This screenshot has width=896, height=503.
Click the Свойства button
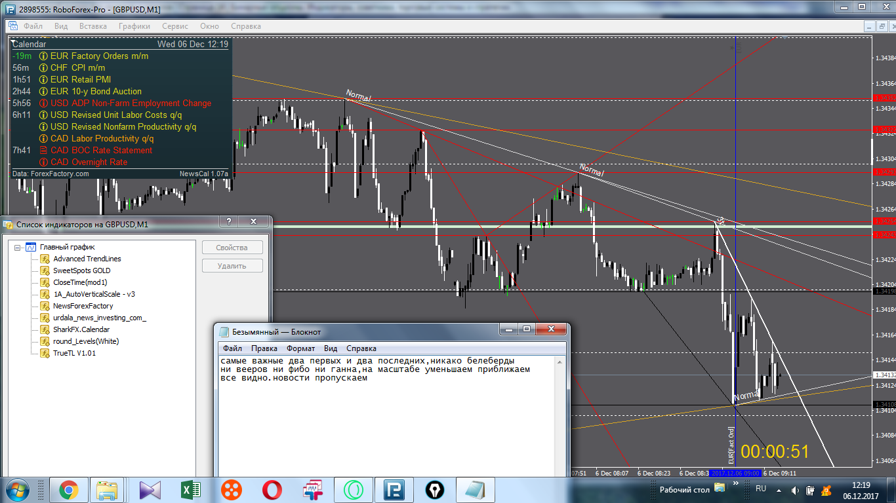pyautogui.click(x=232, y=248)
